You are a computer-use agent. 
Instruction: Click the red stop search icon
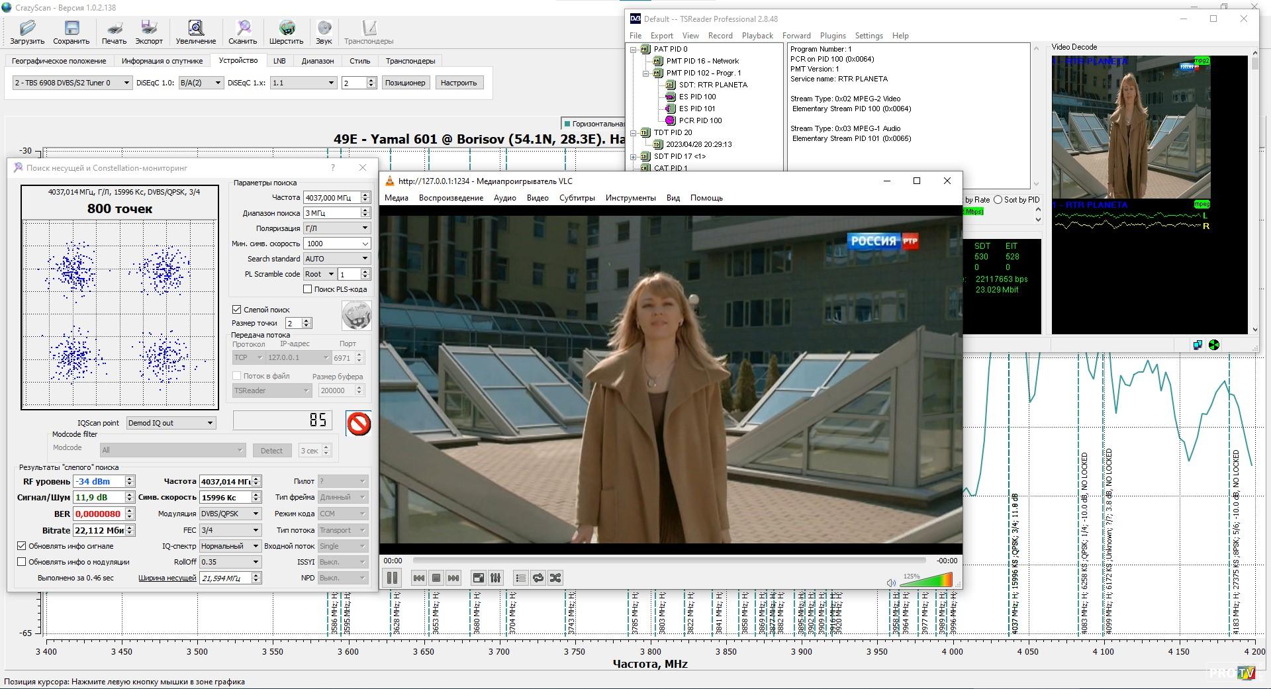point(359,423)
